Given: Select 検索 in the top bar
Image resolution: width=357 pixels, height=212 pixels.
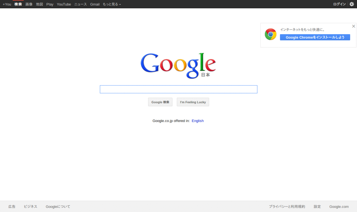Looking at the screenshot, I should (x=18, y=4).
